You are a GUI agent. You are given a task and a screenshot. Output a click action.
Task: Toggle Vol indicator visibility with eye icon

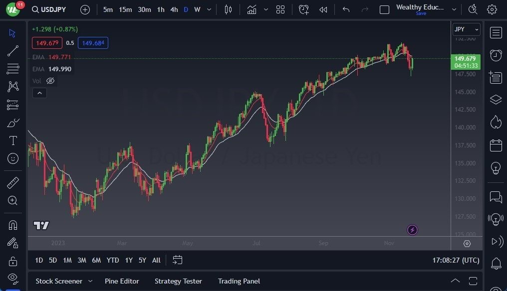click(x=50, y=80)
